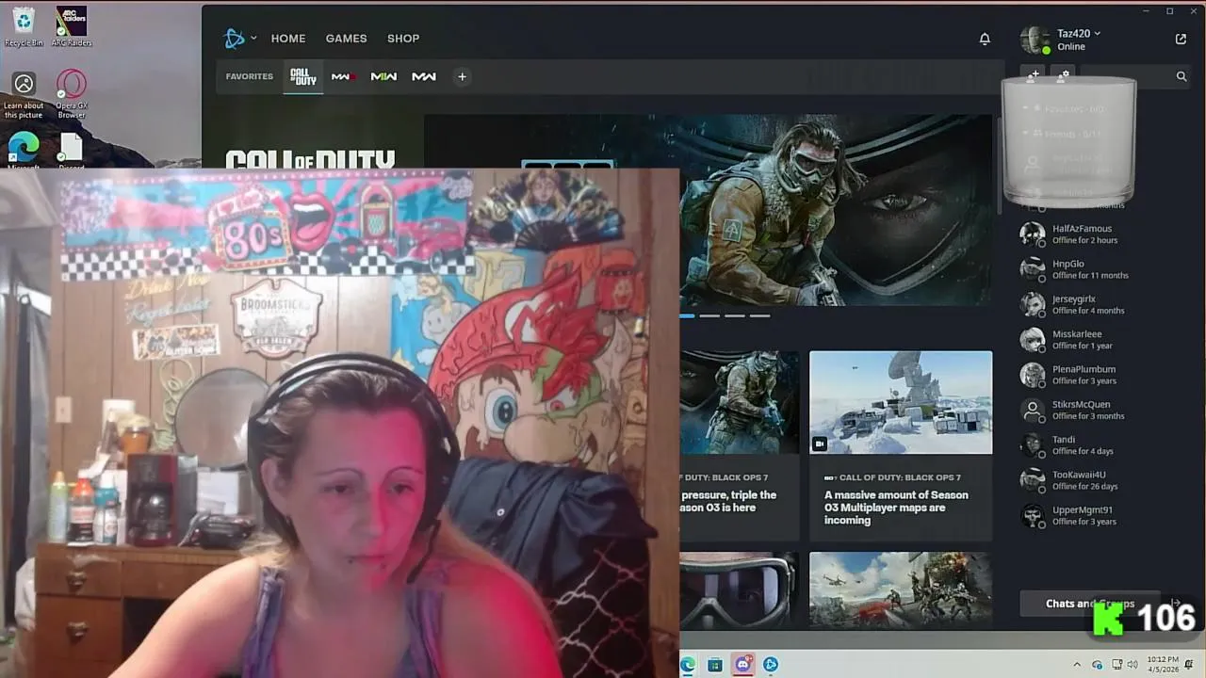Open Microsoft Store from the taskbar
The width and height of the screenshot is (1206, 678).
pyautogui.click(x=715, y=665)
